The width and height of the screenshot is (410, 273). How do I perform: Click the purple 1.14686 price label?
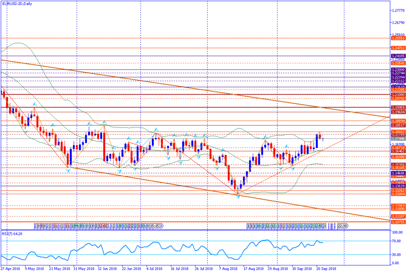point(398,173)
